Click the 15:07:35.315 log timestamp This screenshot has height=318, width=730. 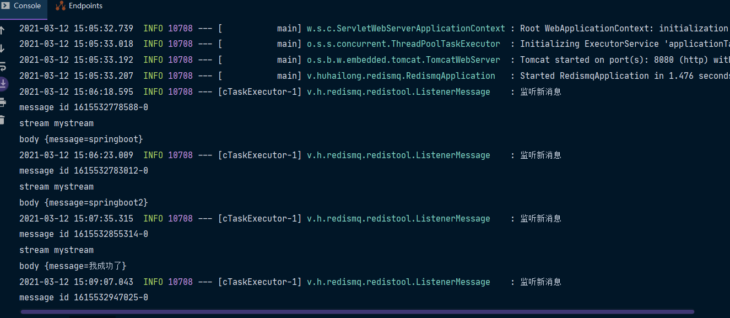pos(76,219)
